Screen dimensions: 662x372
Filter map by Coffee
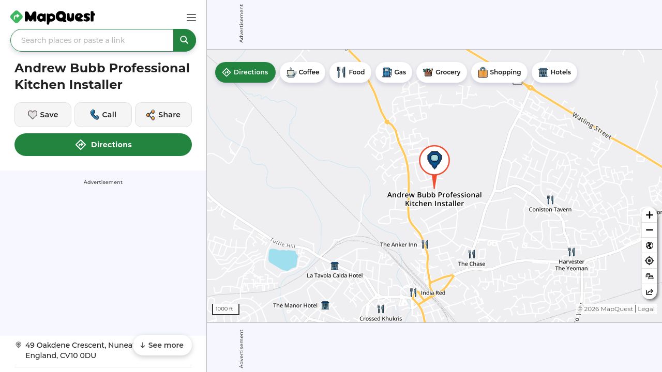tap(303, 72)
